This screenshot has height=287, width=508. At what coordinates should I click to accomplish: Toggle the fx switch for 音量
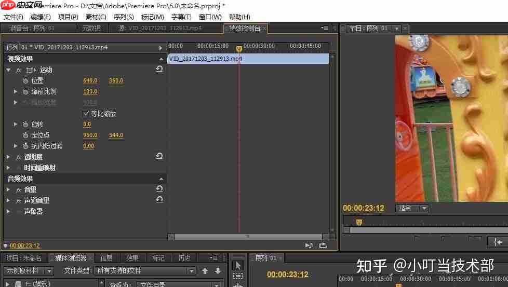[x=19, y=190]
